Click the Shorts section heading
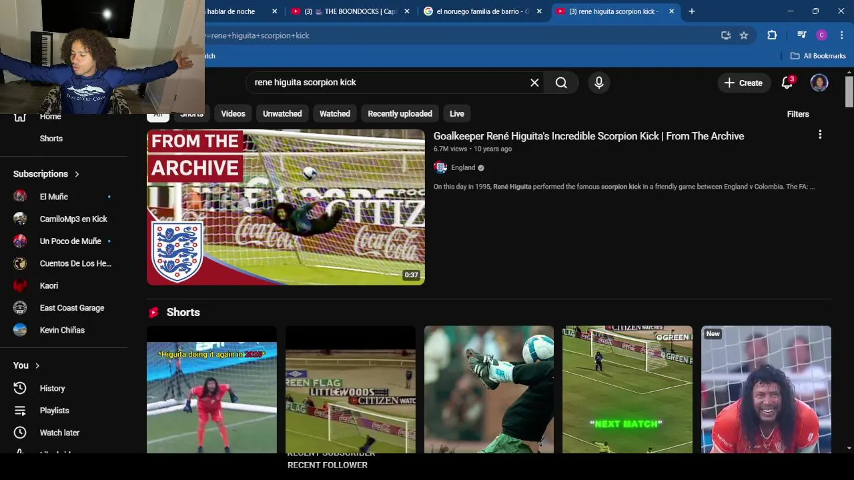Screen dimensions: 854x480 tap(183, 312)
